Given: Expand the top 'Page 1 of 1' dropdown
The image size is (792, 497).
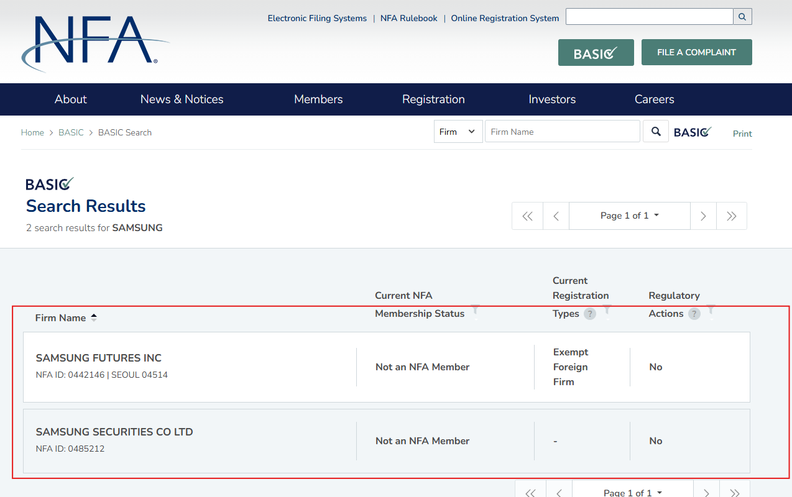Looking at the screenshot, I should coord(629,216).
